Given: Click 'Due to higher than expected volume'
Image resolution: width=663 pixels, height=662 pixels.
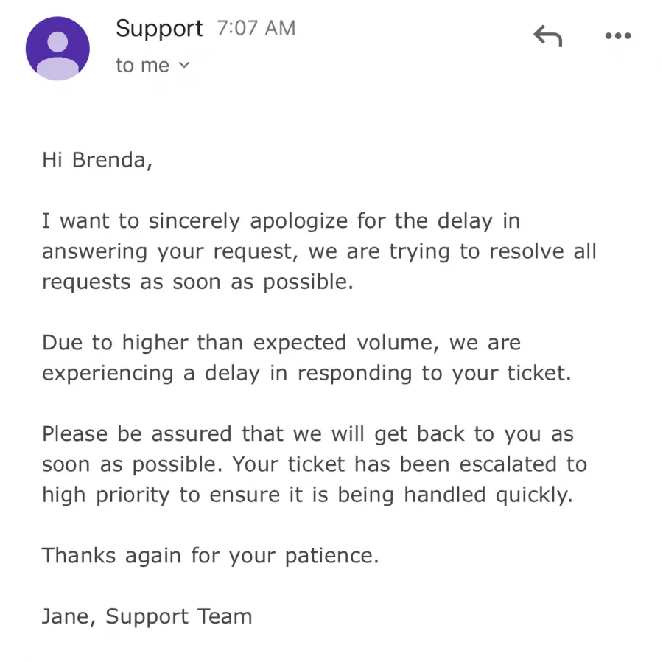Looking at the screenshot, I should (239, 343).
